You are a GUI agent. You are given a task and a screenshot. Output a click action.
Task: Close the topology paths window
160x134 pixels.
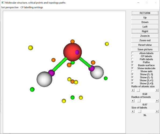(x=155, y=3)
